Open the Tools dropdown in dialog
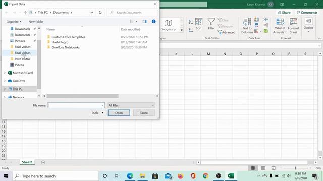This screenshot has width=323, height=181. [x=97, y=113]
